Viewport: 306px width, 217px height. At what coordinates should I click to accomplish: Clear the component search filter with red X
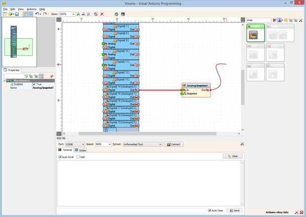[x=274, y=20]
